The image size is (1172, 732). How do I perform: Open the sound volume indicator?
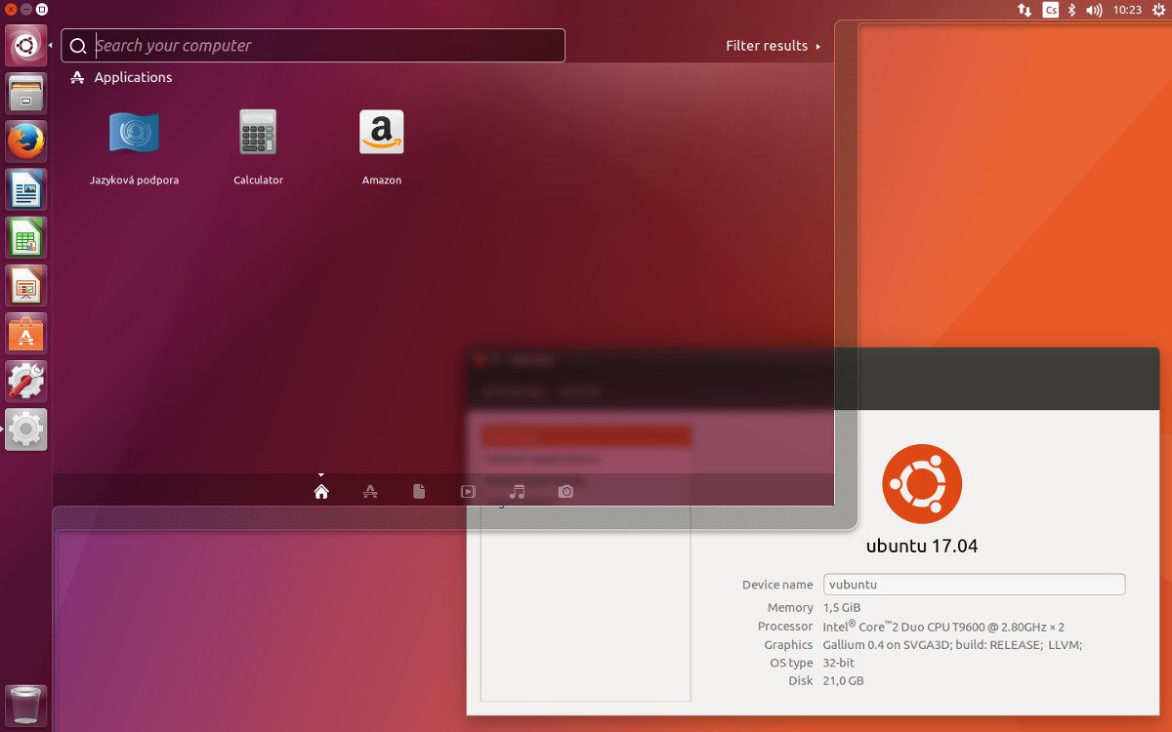(1094, 10)
